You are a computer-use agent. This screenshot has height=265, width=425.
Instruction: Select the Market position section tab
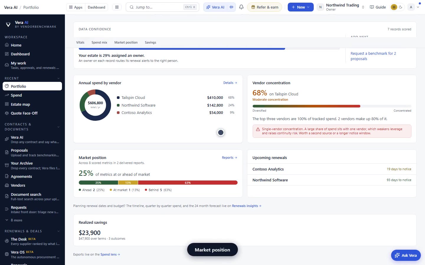[x=126, y=42]
